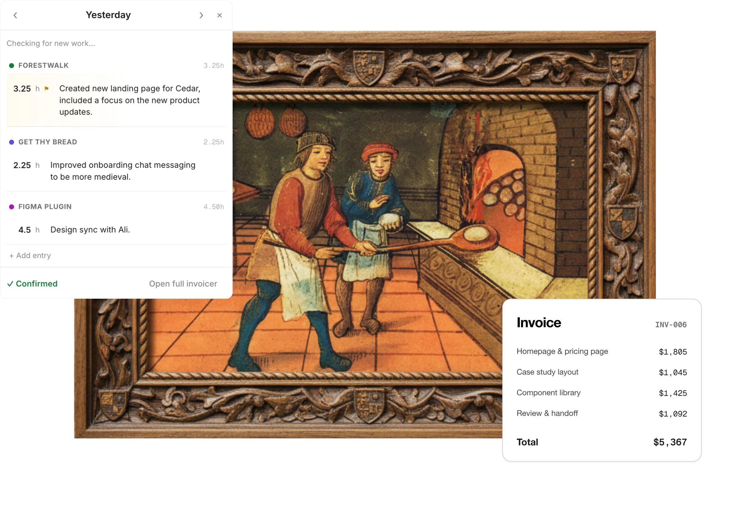Go to next day with right chevron
This screenshot has width=733, height=506.
201,15
